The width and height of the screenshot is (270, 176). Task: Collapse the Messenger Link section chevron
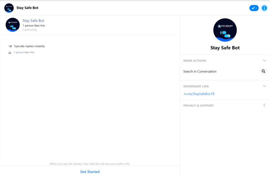tap(264, 86)
